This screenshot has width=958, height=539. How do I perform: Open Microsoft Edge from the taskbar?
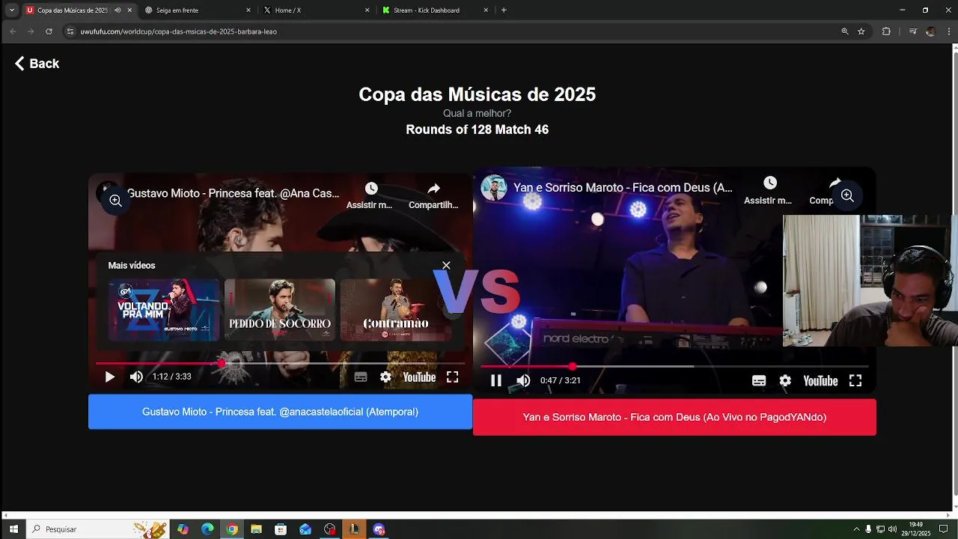pos(207,529)
